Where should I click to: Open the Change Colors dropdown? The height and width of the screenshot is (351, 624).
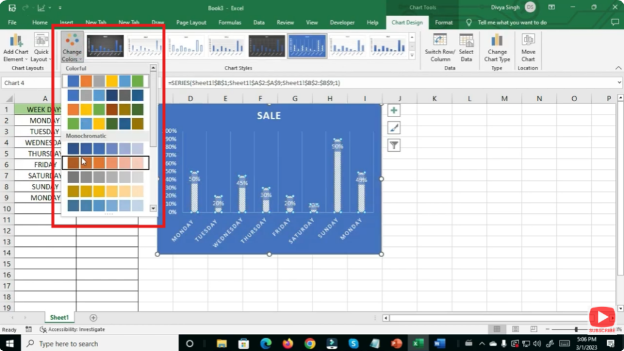coord(72,48)
